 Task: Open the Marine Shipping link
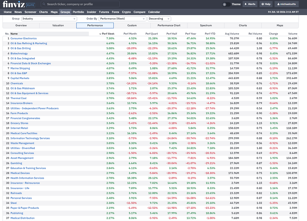[20, 68]
